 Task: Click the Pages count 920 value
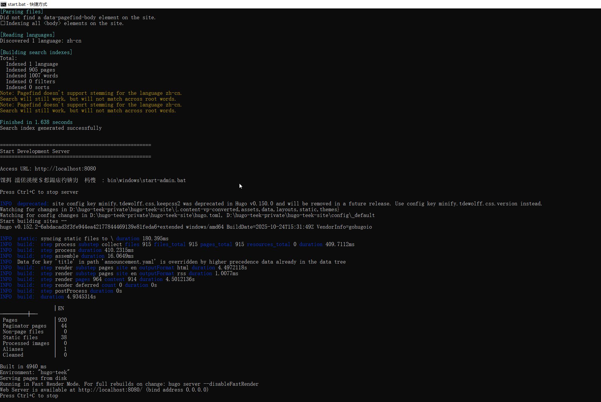pos(62,320)
